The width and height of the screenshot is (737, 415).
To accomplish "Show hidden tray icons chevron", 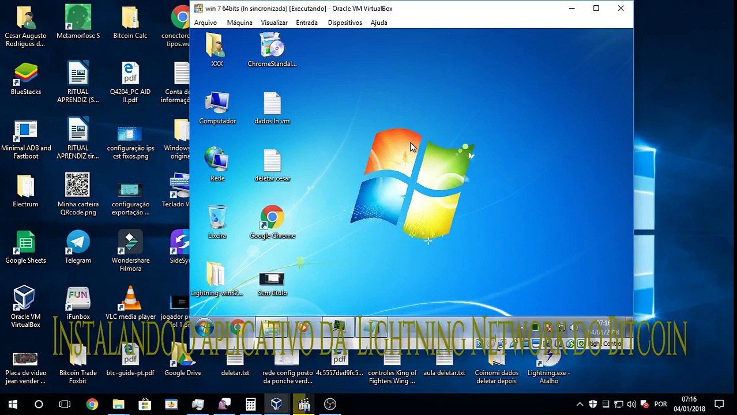I will point(580,404).
